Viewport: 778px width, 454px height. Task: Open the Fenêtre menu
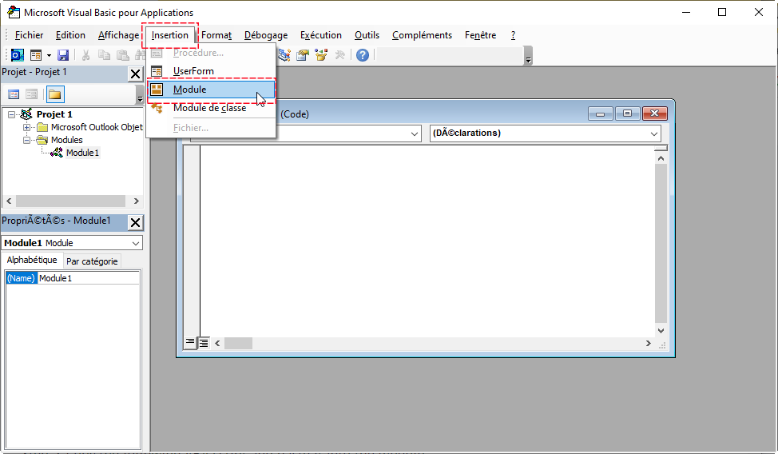pyautogui.click(x=480, y=35)
